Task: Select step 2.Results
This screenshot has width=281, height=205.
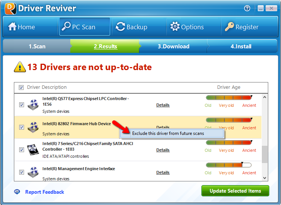Action: click(x=105, y=46)
